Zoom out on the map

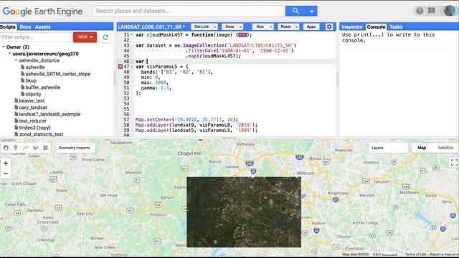click(6, 173)
